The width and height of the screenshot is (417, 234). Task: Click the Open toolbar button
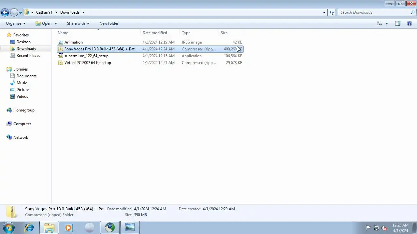point(43,23)
